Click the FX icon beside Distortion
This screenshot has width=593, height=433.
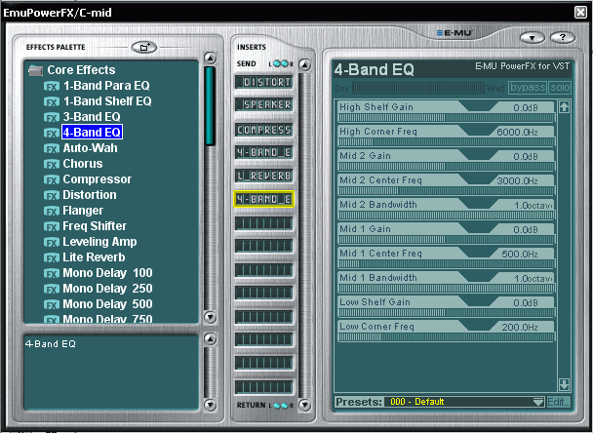[x=52, y=195]
